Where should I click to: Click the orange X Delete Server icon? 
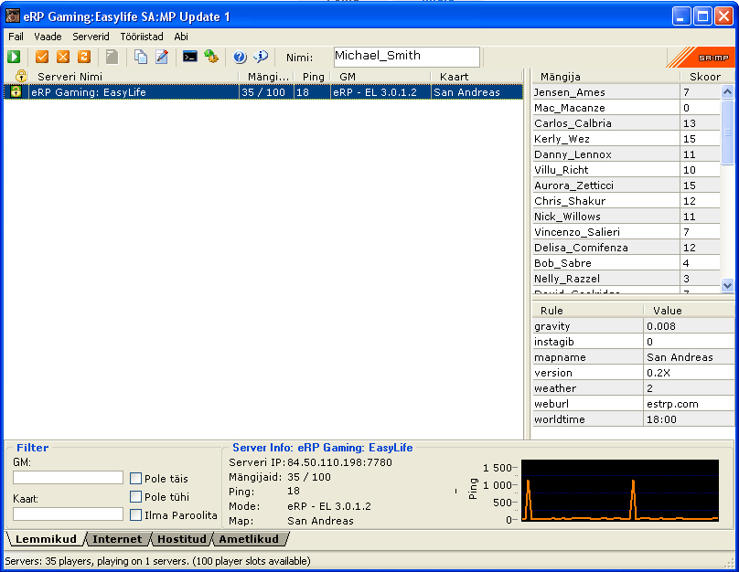pyautogui.click(x=63, y=57)
